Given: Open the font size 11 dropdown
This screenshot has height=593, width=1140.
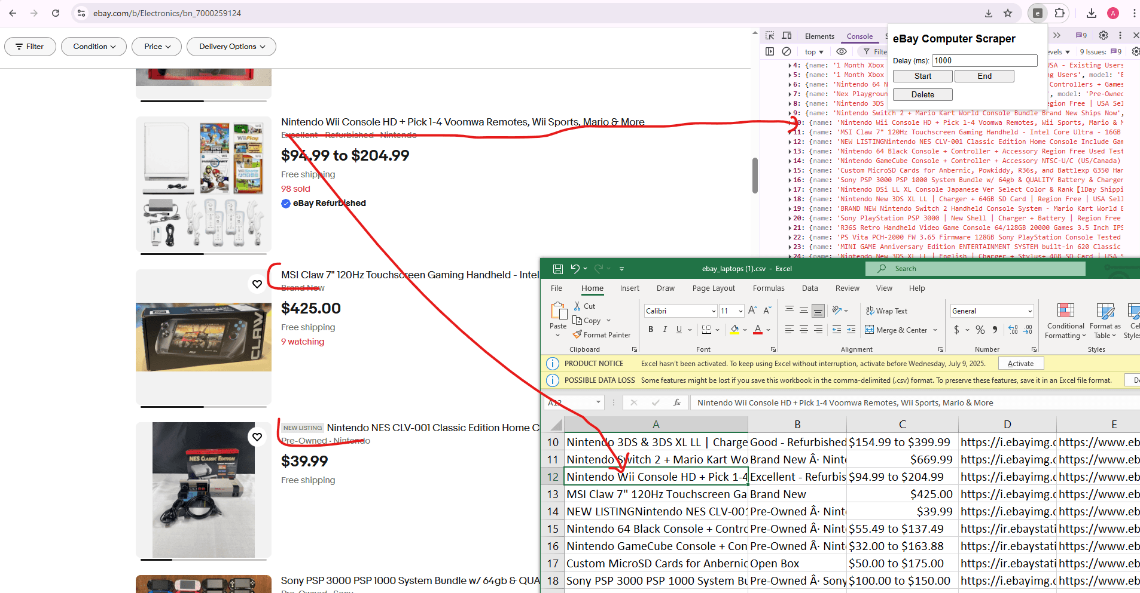Looking at the screenshot, I should point(740,311).
